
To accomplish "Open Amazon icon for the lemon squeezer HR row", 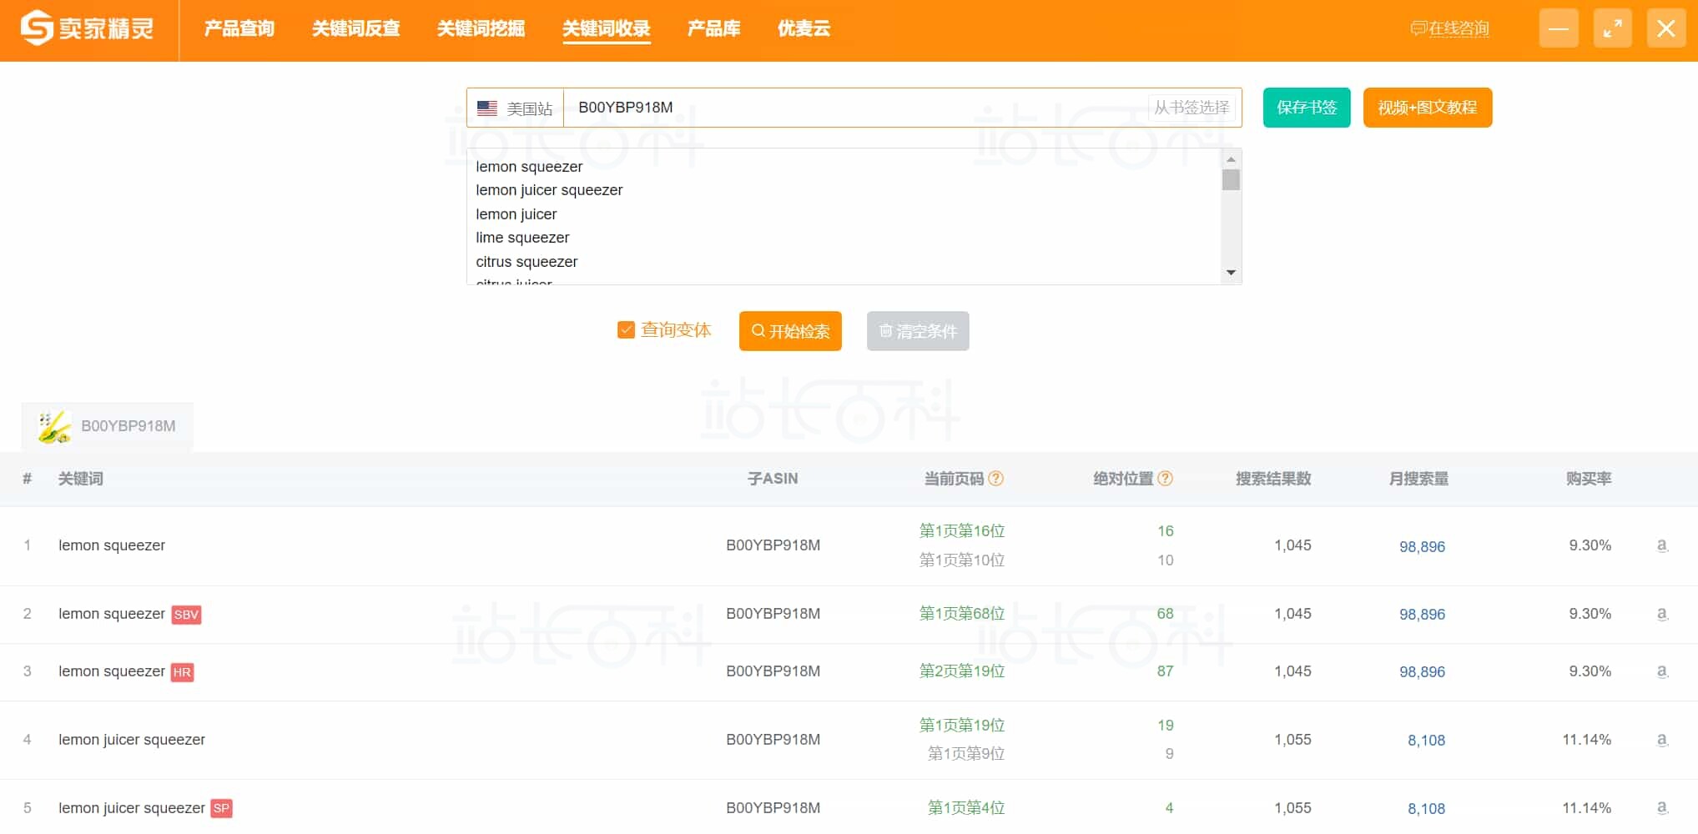I will point(1662,671).
